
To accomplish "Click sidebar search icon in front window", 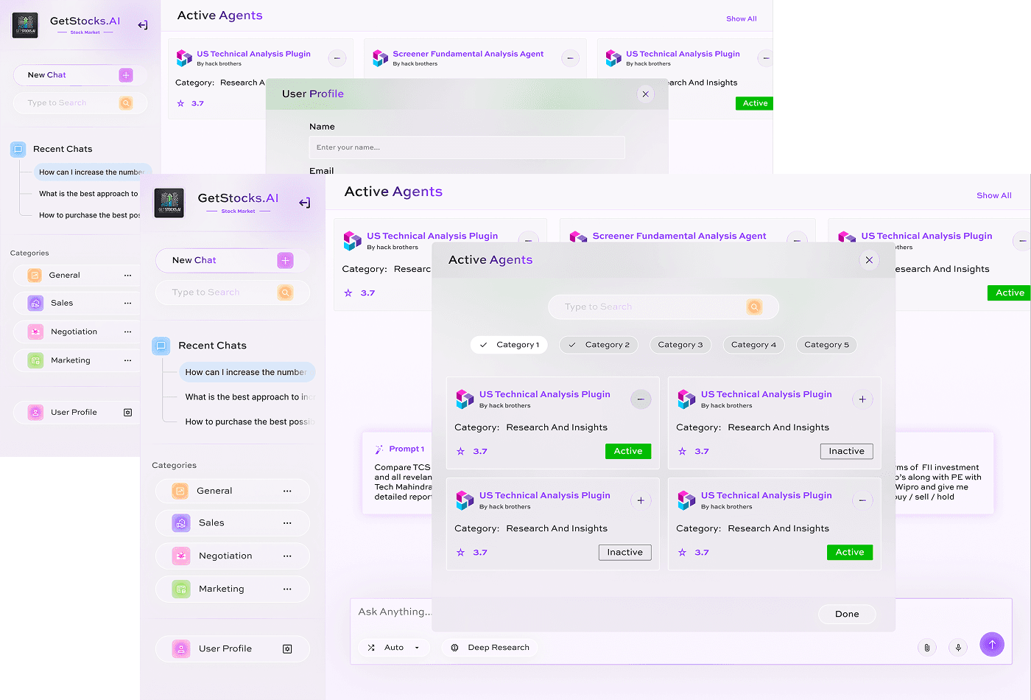I will (x=285, y=293).
